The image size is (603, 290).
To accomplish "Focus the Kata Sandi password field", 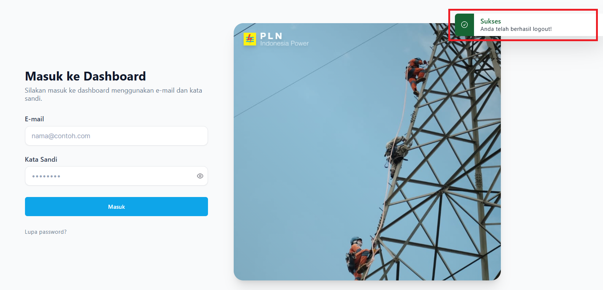I will tap(116, 176).
